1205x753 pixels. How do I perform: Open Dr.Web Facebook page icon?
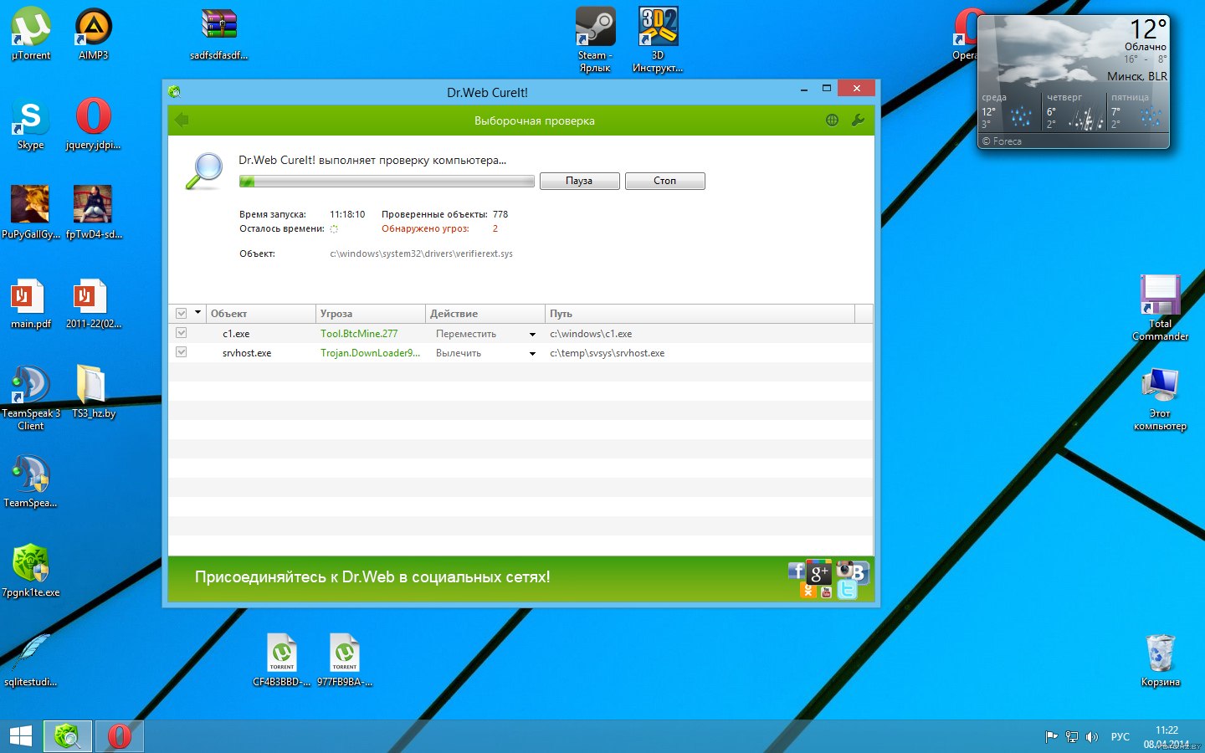pos(796,571)
